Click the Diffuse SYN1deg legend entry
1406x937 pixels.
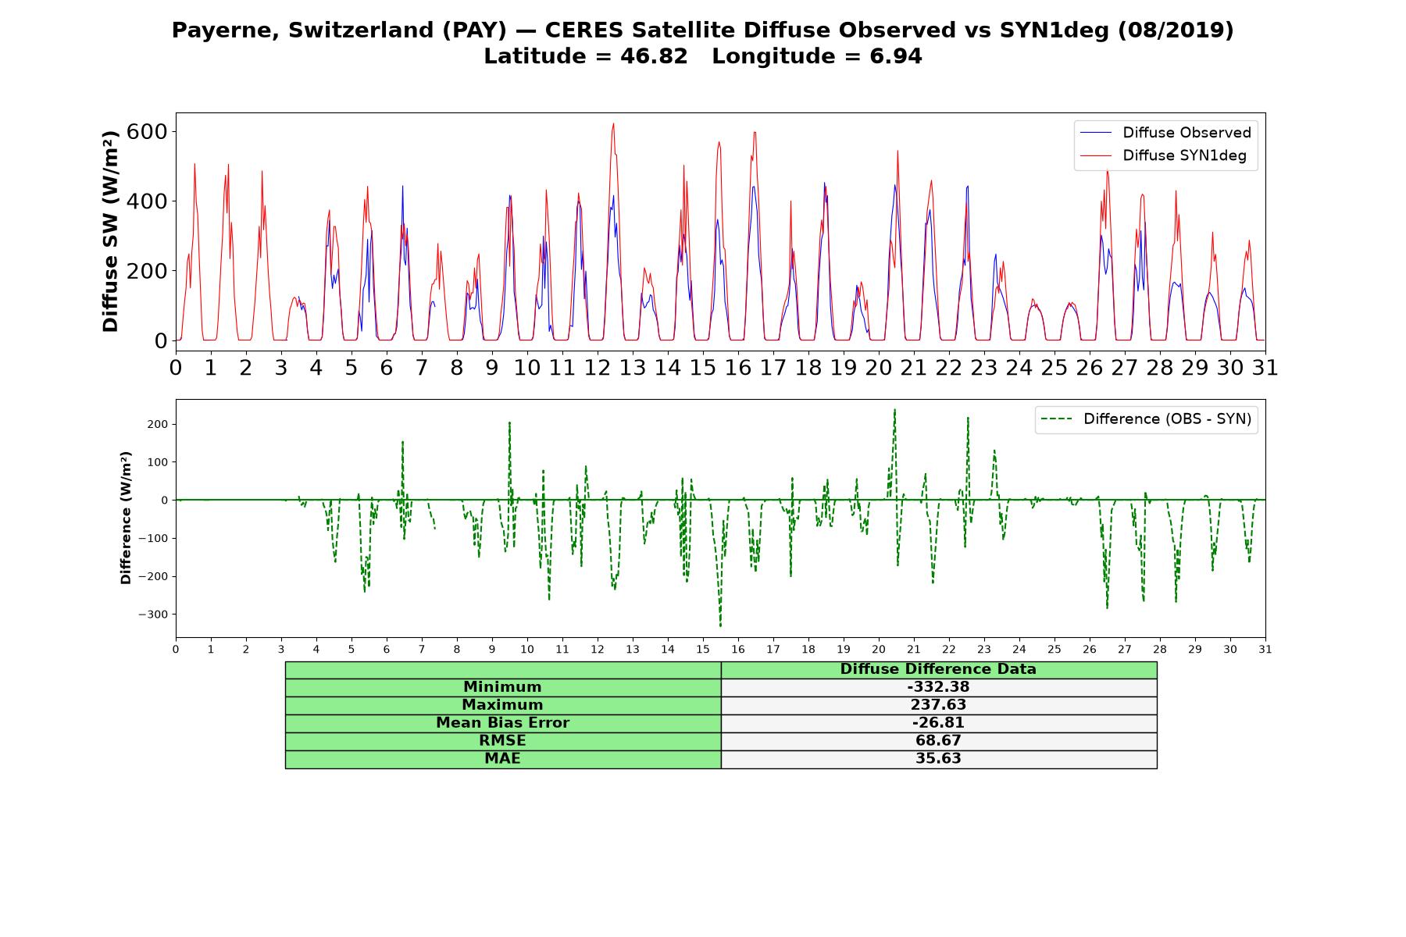tap(1163, 155)
